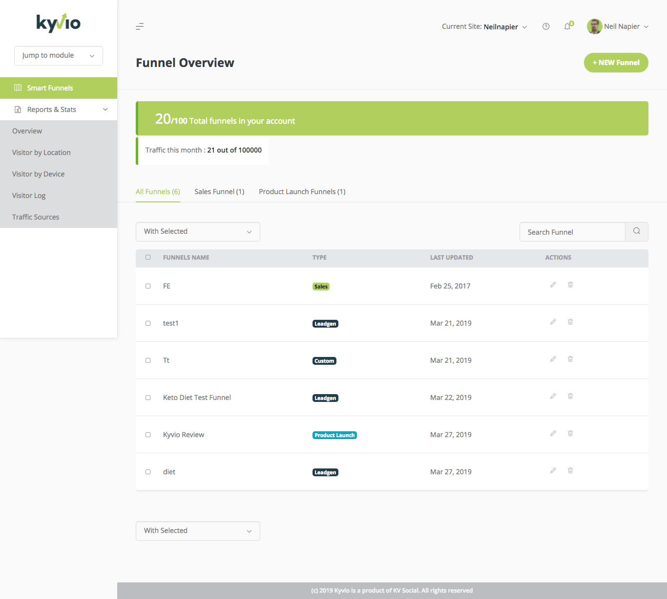Click the Smart Funnels book icon
The image size is (667, 599).
coord(18,88)
